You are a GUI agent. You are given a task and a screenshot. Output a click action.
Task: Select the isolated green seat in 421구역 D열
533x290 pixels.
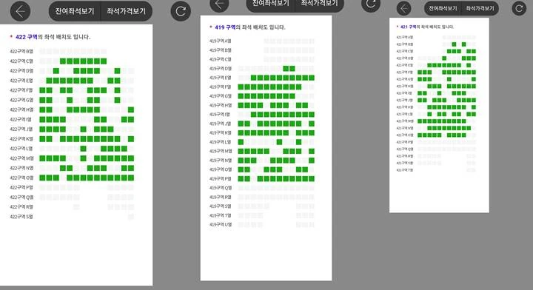click(x=444, y=58)
